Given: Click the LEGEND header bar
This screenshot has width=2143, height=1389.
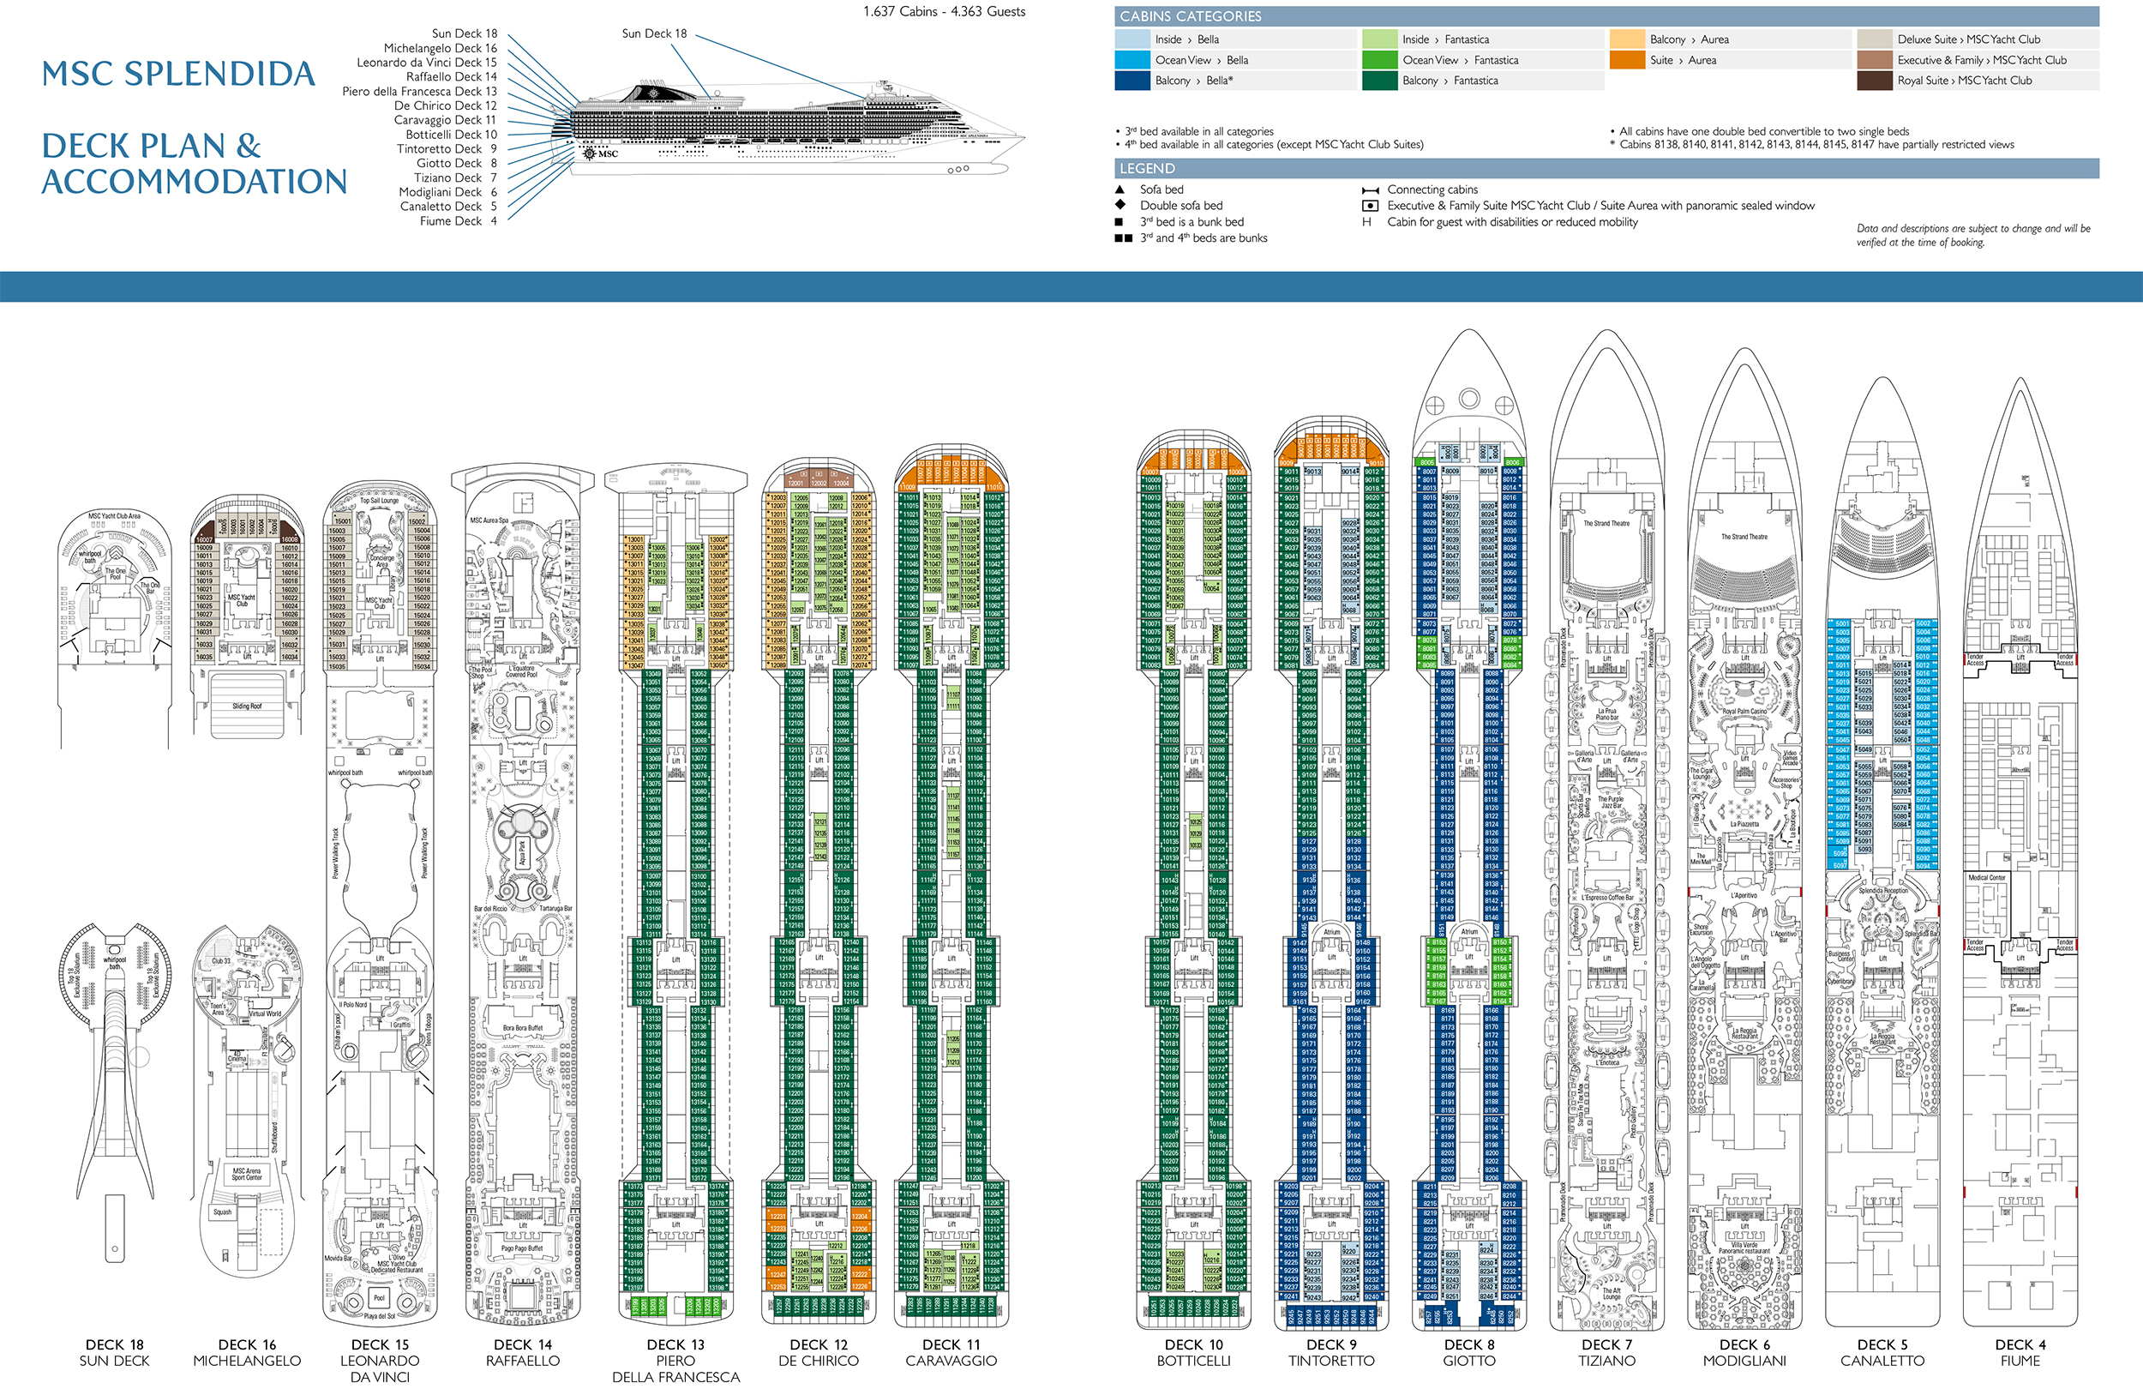Looking at the screenshot, I should [1606, 168].
